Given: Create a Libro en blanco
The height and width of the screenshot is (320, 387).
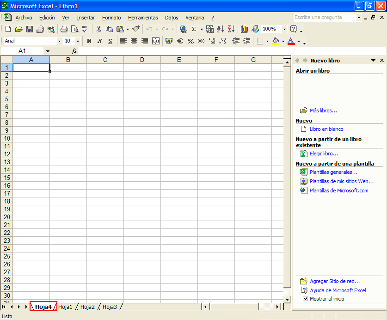Looking at the screenshot, I should [x=326, y=129].
